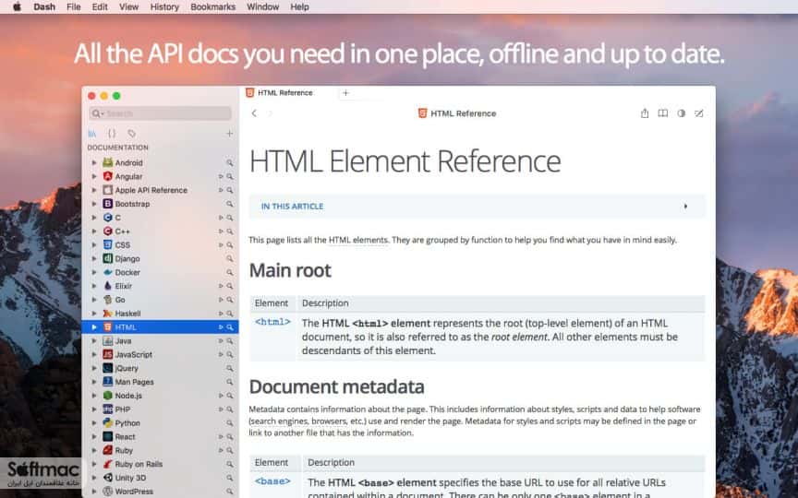Image resolution: width=798 pixels, height=498 pixels.
Task: Open the Help menu
Action: [x=300, y=6]
